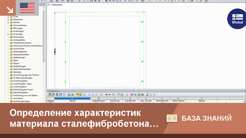Click column letter A header in table
The image size is (246, 138).
tap(72, 98)
